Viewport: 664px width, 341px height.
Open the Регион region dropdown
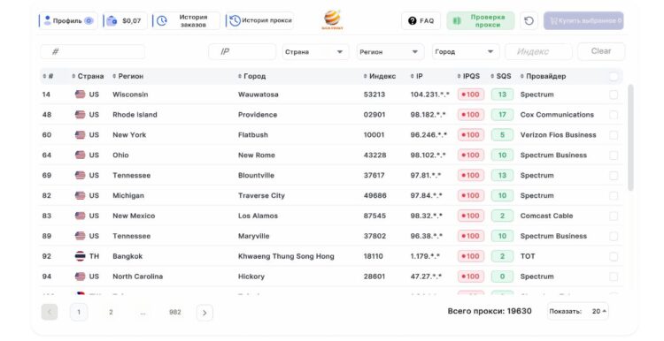click(x=390, y=51)
